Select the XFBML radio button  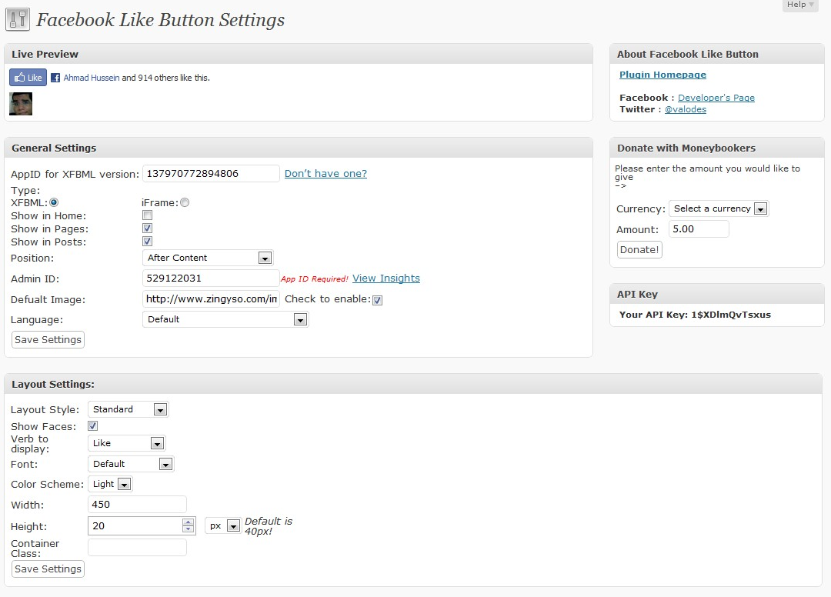click(x=54, y=202)
